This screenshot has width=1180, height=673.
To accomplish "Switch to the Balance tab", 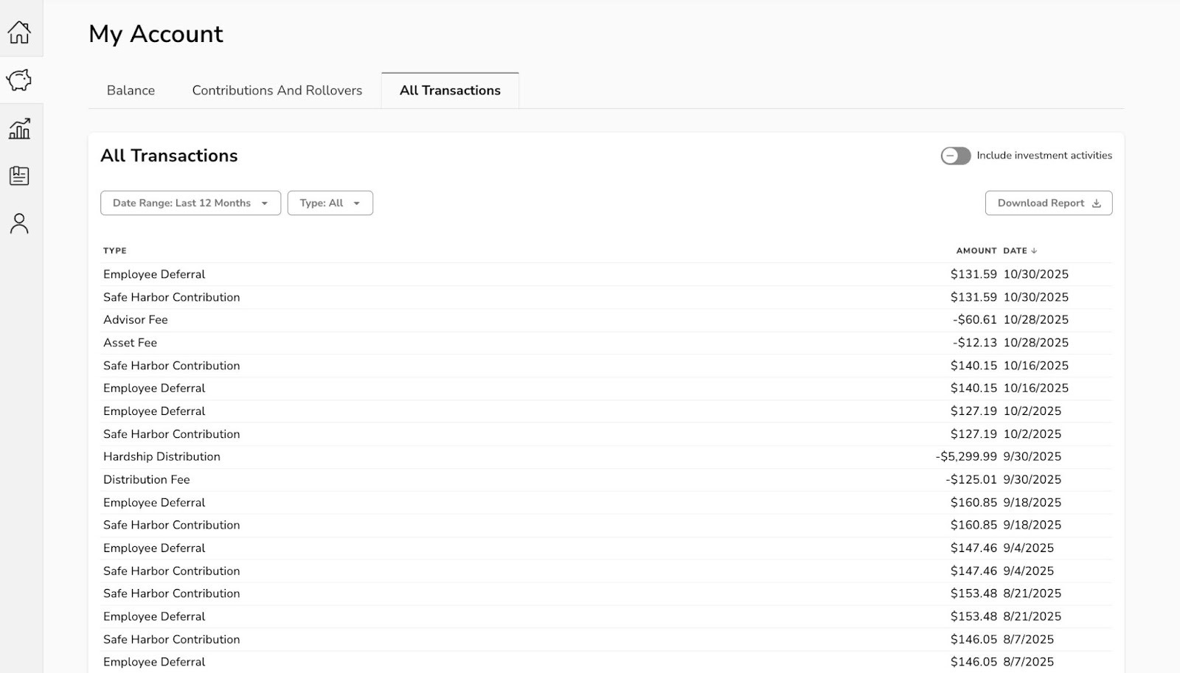I will (131, 91).
